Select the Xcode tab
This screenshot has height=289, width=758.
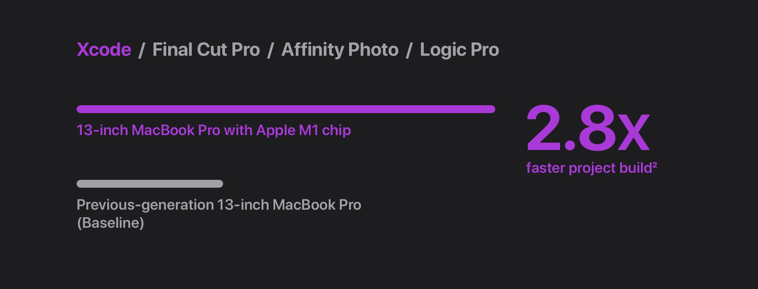[104, 50]
